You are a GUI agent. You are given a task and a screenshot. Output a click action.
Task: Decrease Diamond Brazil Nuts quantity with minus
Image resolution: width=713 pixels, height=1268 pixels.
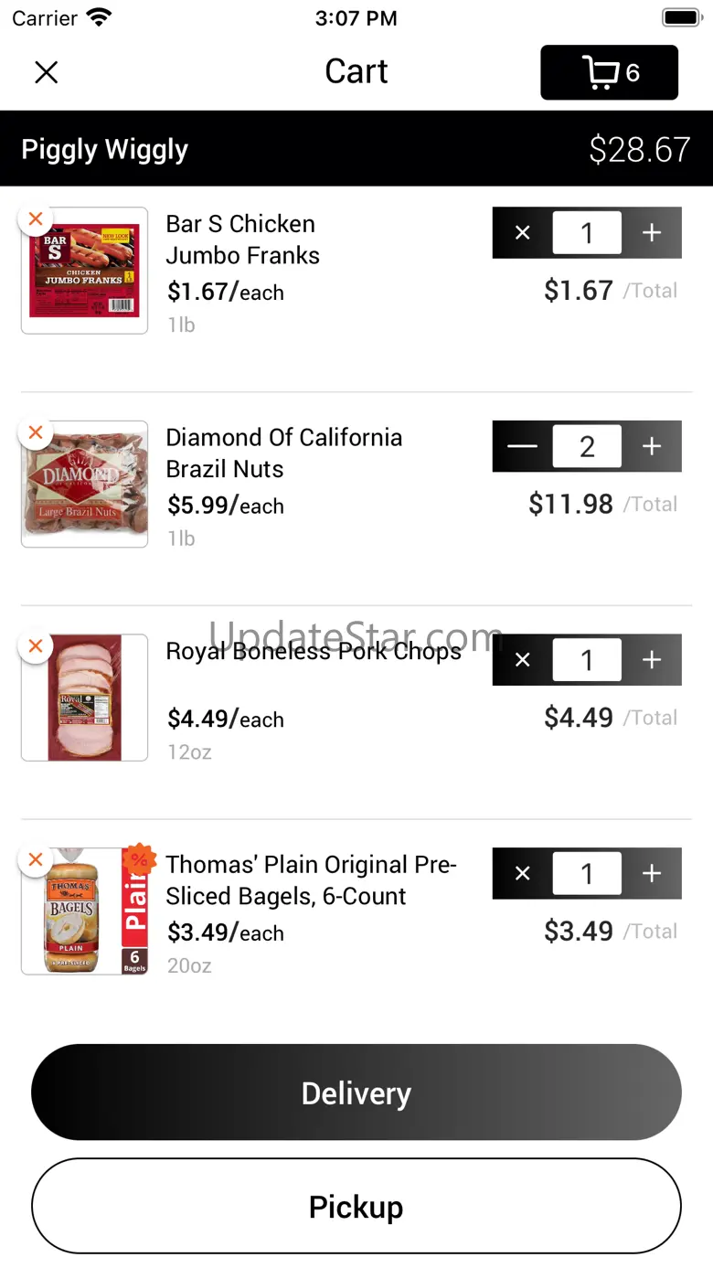pyautogui.click(x=522, y=446)
